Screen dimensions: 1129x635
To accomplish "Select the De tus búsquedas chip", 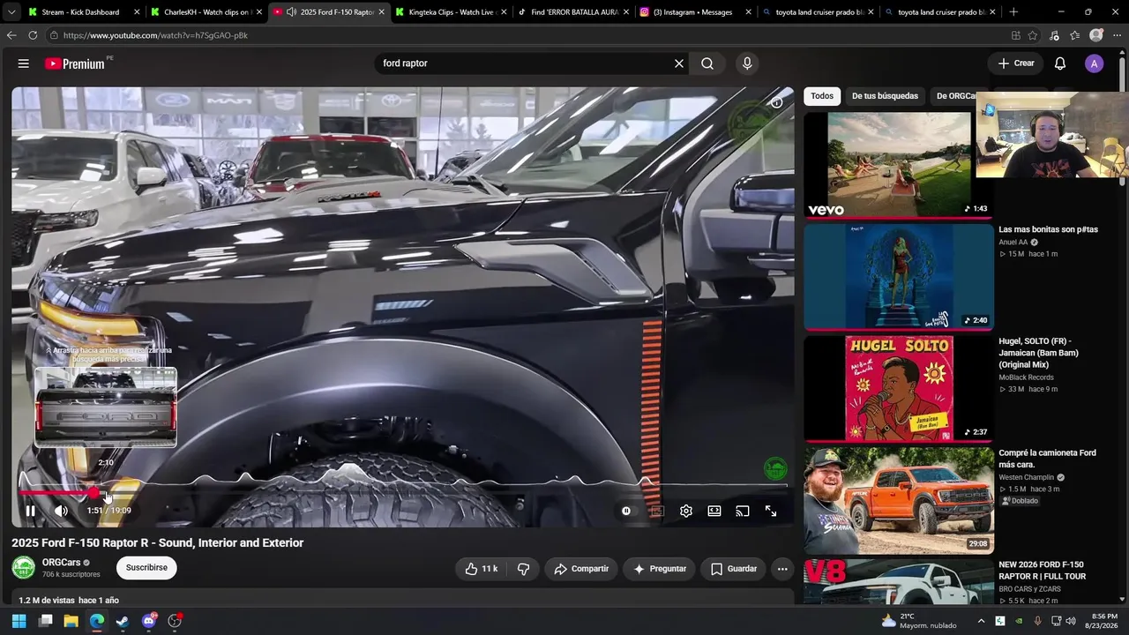I will (x=885, y=96).
